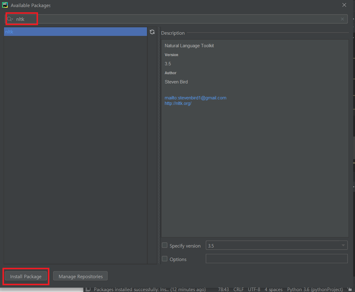This screenshot has height=292, width=355.
Task: Click the CRLF line separator indicator
Action: (x=238, y=290)
